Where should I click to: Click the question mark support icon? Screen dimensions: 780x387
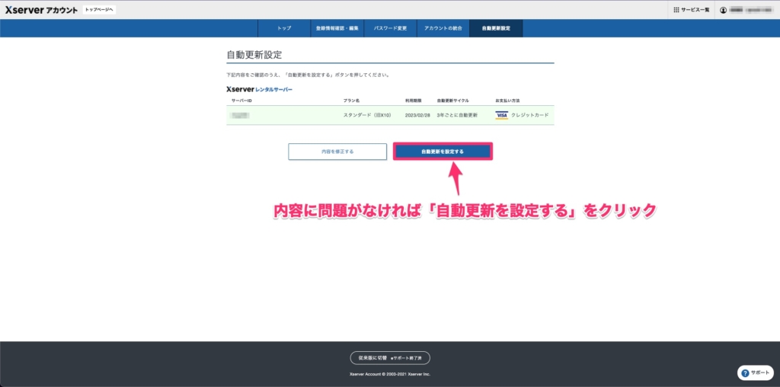746,373
